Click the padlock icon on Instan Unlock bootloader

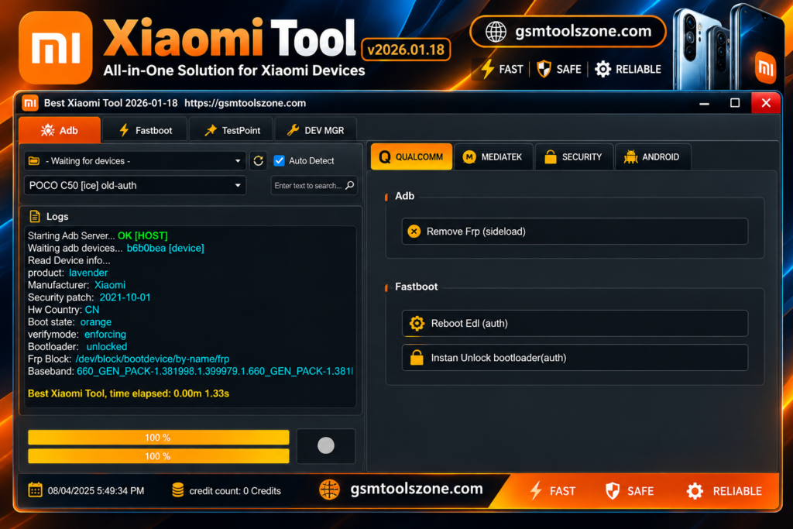click(417, 358)
